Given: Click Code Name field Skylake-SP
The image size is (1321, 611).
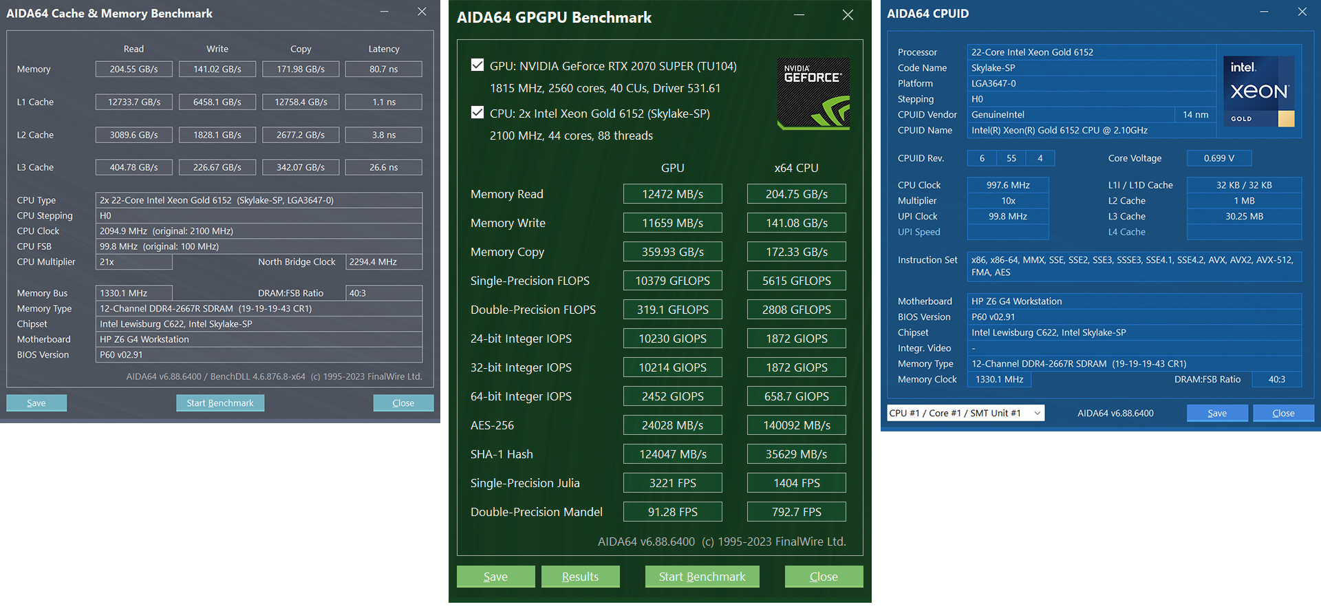Looking at the screenshot, I should tap(1091, 67).
